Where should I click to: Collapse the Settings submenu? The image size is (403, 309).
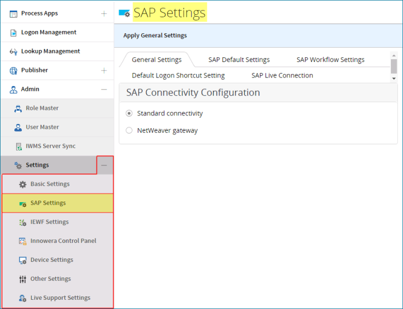[x=104, y=165]
